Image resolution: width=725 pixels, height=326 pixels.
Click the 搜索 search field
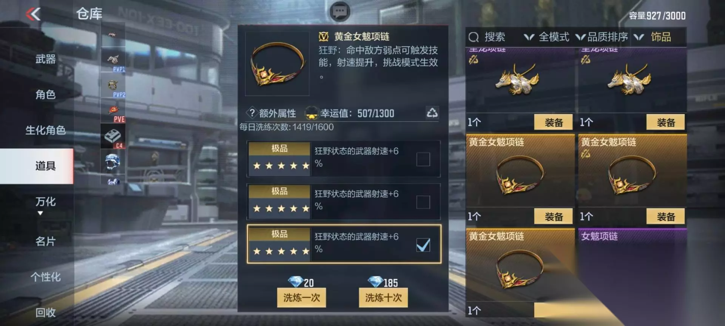(x=491, y=37)
